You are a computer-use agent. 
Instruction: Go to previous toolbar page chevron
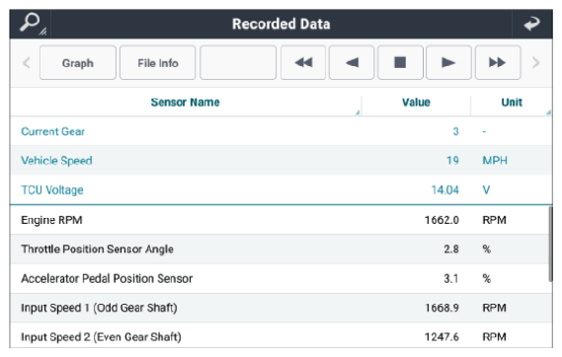click(x=26, y=62)
